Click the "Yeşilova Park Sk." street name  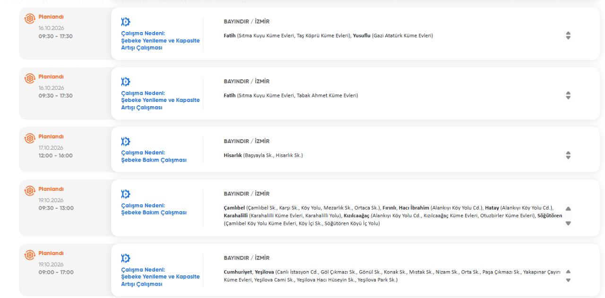click(377, 280)
